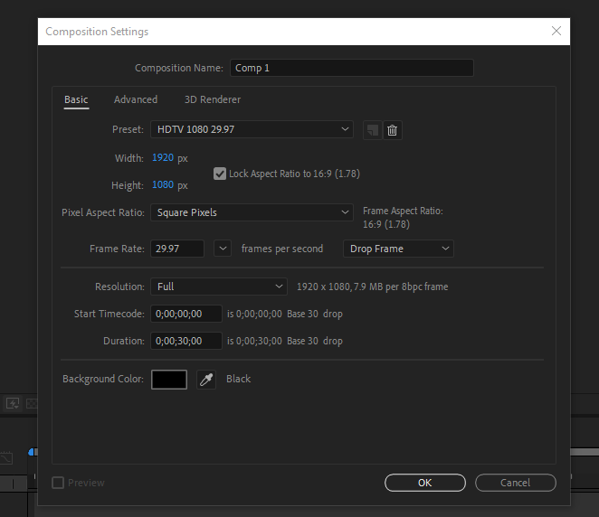Click the Composition Name field Comp 1
Image resolution: width=599 pixels, height=517 pixels.
click(351, 68)
